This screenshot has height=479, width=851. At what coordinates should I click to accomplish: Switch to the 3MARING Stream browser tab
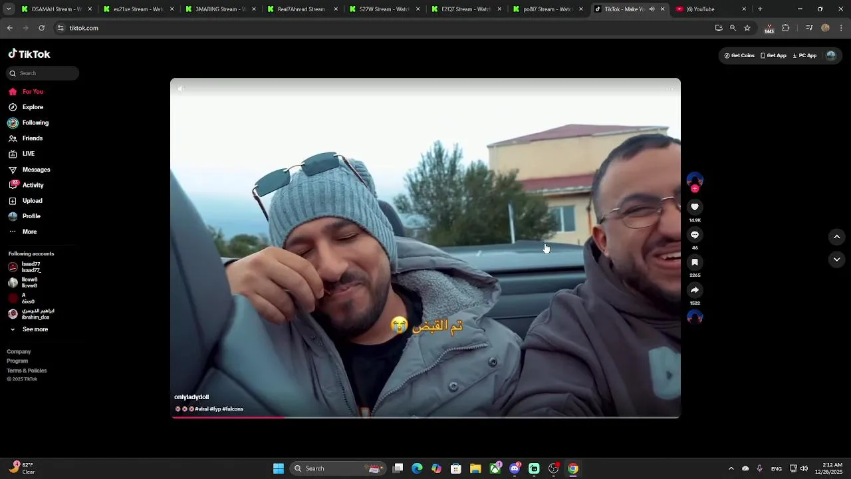click(220, 9)
